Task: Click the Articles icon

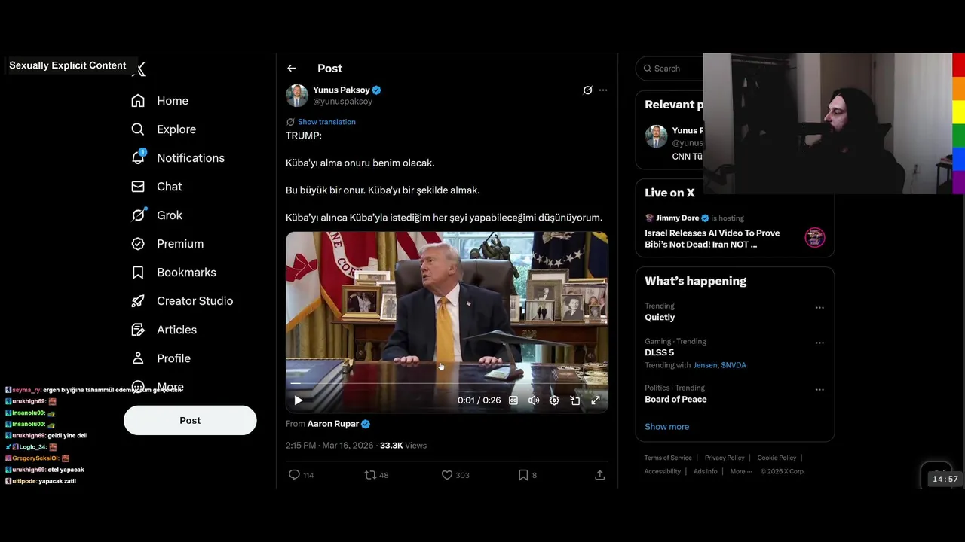Action: (x=138, y=330)
